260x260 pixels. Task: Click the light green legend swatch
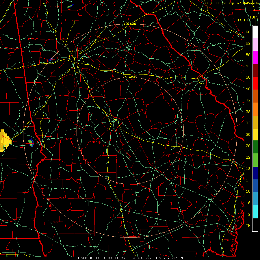pyautogui.click(x=255, y=160)
